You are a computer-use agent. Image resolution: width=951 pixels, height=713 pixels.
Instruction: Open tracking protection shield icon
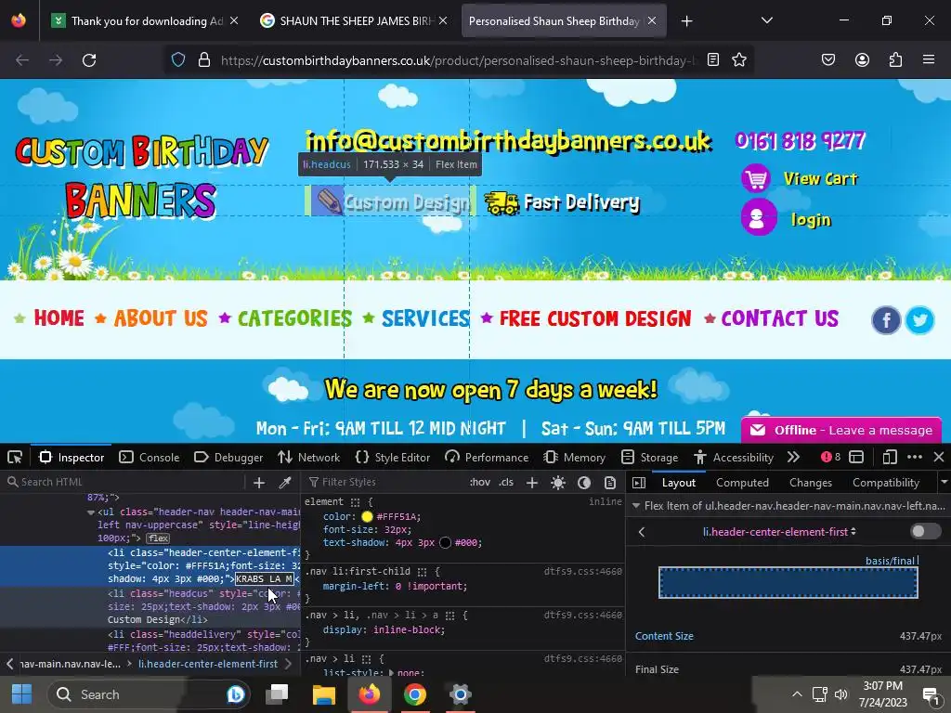[177, 59]
